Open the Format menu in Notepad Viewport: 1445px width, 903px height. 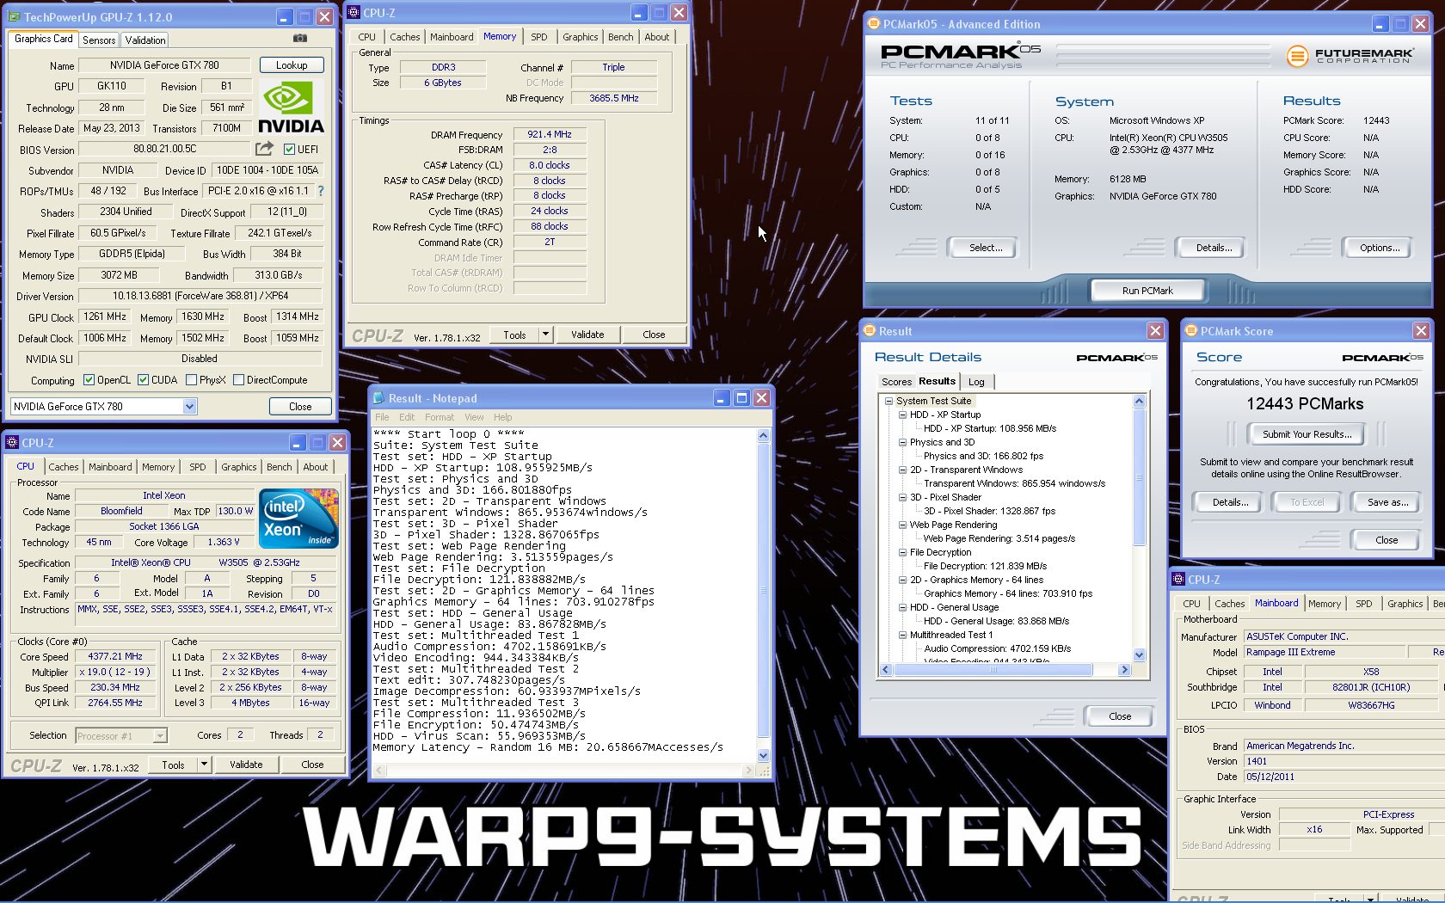point(440,417)
